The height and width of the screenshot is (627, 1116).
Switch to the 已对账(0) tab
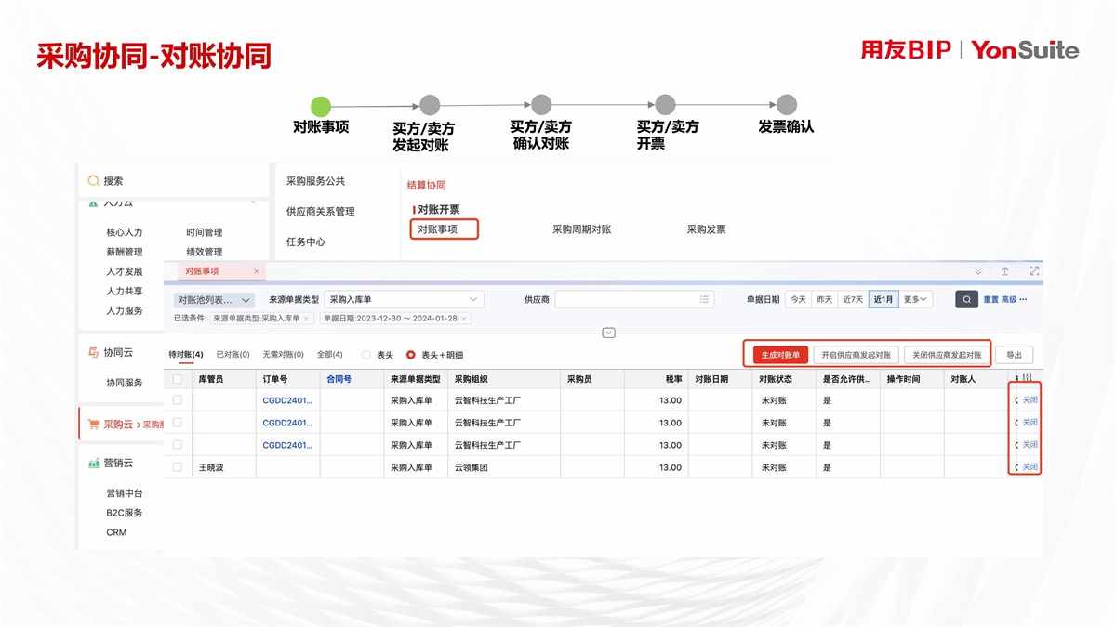coord(232,355)
